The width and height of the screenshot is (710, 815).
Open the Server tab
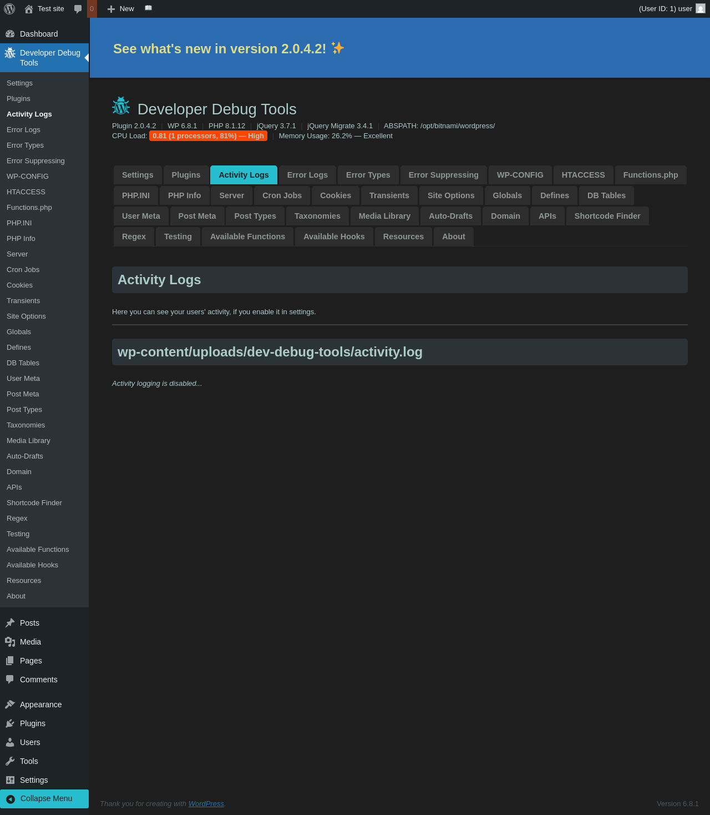tap(232, 195)
